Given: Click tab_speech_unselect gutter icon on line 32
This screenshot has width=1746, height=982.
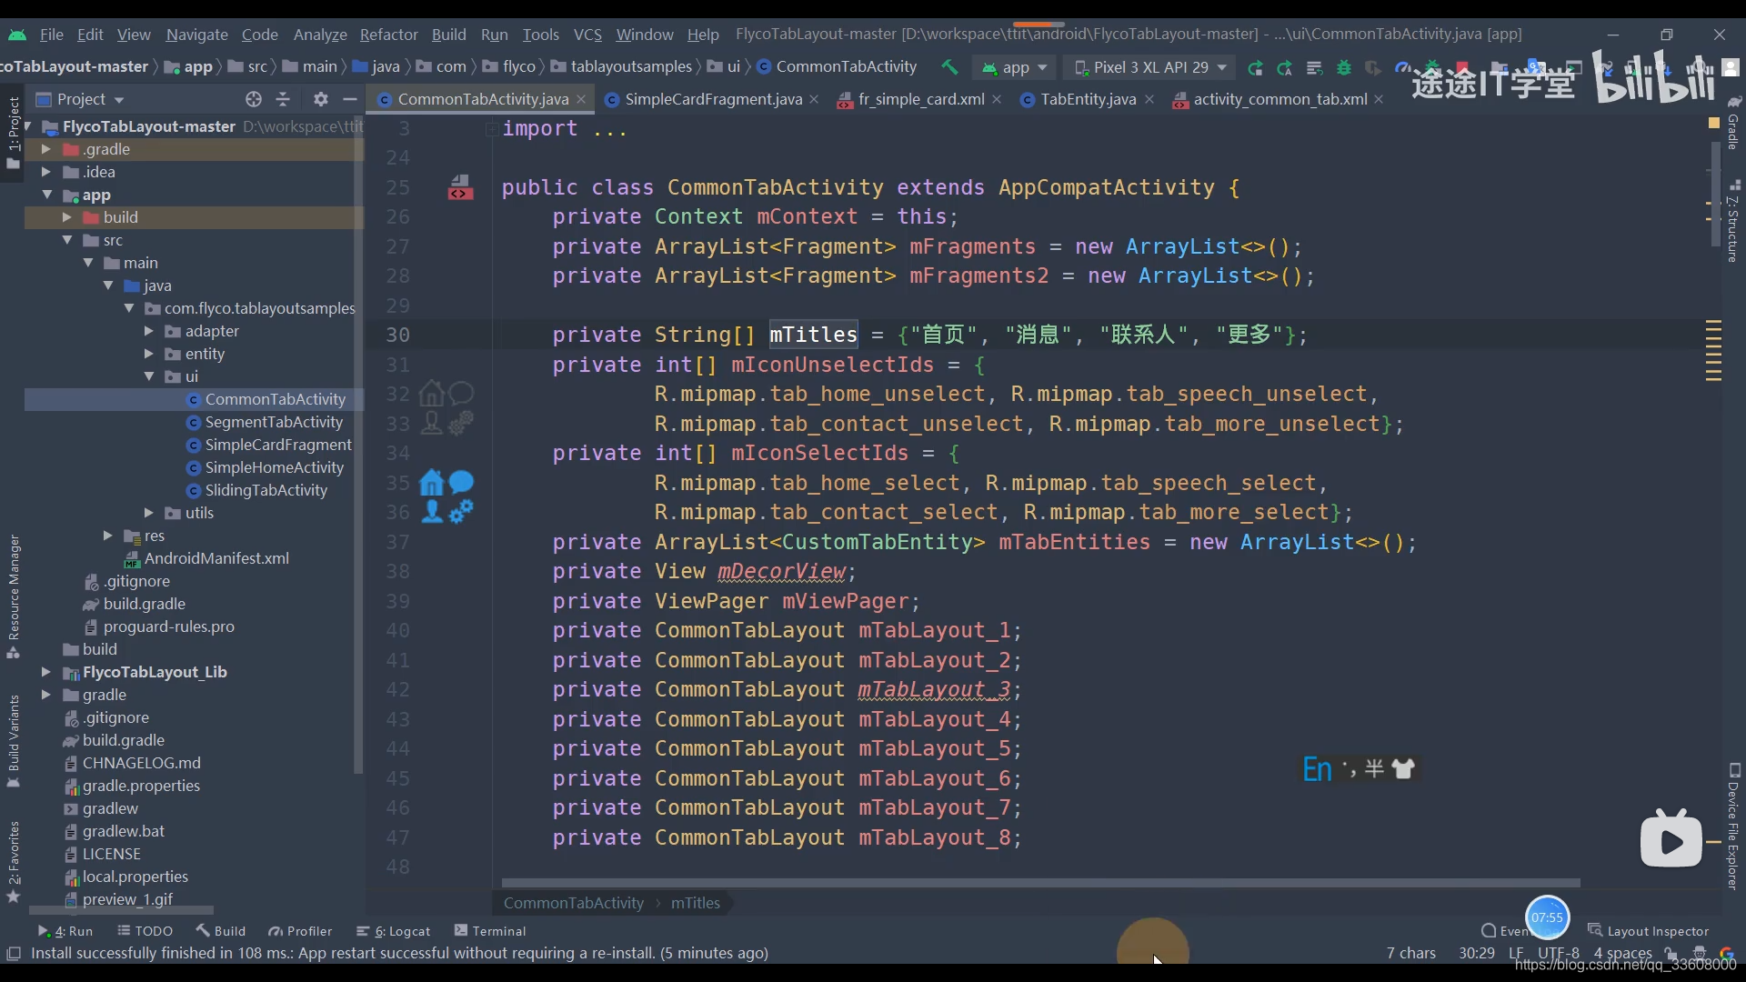Looking at the screenshot, I should pyautogui.click(x=462, y=393).
